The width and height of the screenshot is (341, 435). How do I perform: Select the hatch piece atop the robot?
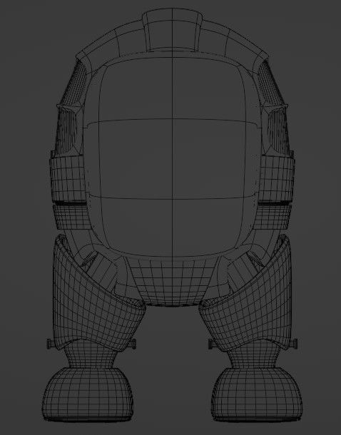pyautogui.click(x=173, y=30)
